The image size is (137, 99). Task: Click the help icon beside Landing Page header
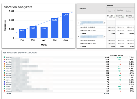click(87, 9)
